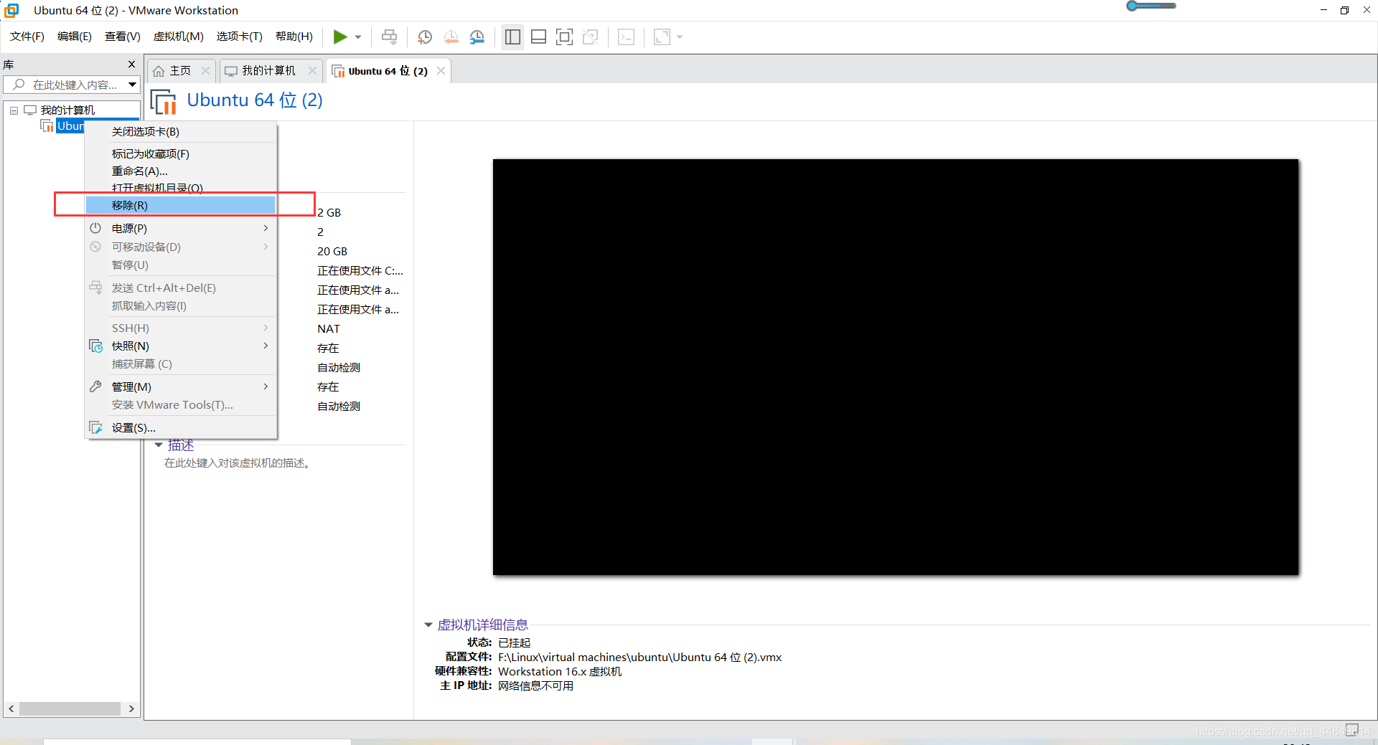The height and width of the screenshot is (745, 1378).
Task: Choose 关闭选项卡(B) from context menu
Action: click(181, 132)
